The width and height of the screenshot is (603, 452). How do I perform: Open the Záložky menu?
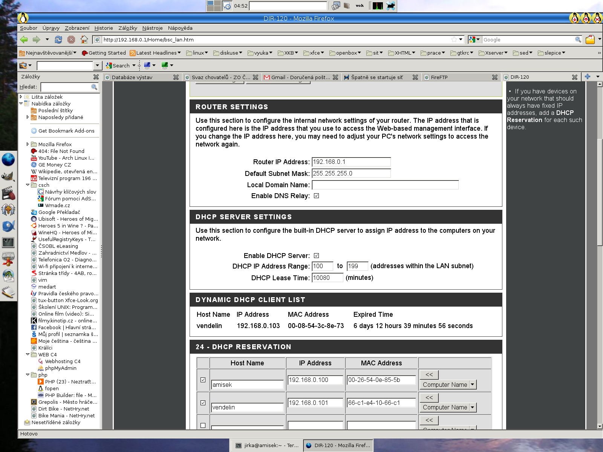pos(128,28)
